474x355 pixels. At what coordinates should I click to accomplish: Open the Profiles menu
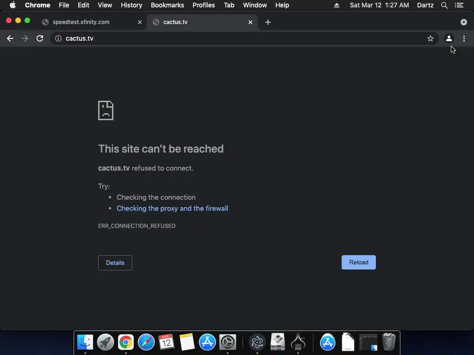point(204,5)
